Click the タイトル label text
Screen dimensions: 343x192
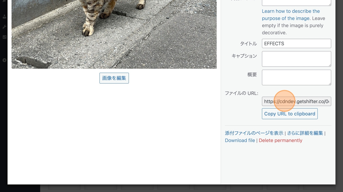coord(248,44)
